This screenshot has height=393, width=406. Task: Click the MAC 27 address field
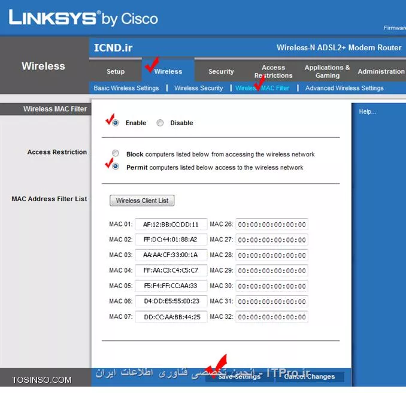272,240
